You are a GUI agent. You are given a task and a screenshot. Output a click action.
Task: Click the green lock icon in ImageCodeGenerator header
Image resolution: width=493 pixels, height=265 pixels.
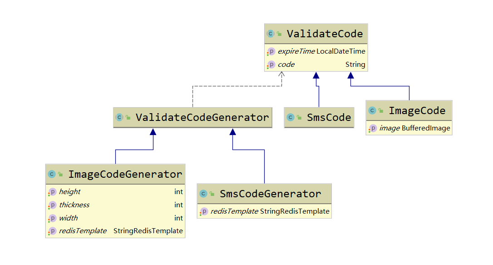[x=60, y=174]
